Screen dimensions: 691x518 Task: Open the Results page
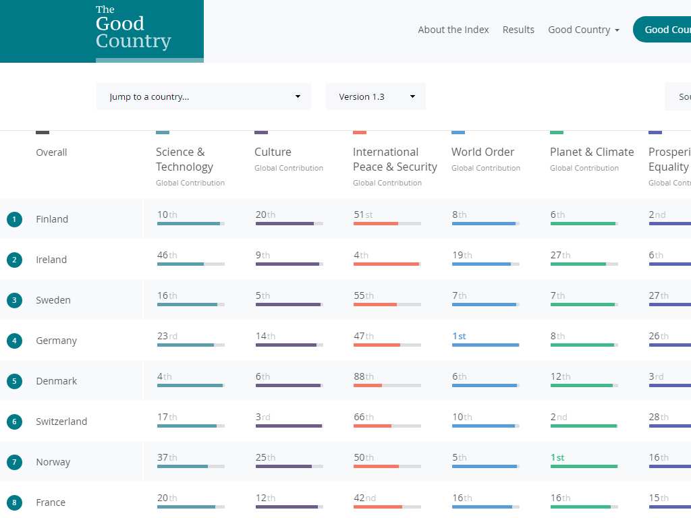518,30
